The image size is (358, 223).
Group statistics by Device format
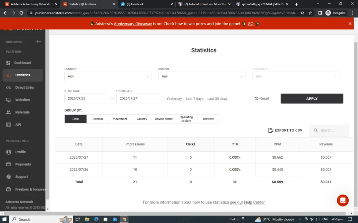tap(164, 119)
